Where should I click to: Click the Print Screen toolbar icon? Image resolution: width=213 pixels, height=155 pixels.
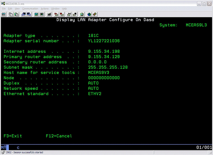(4, 14)
